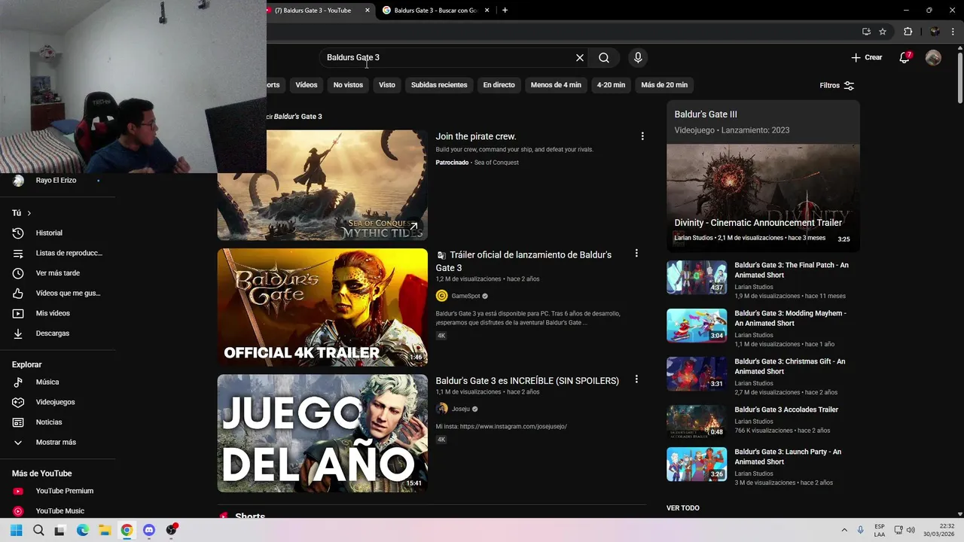Open Historial in the sidebar
Viewport: 964px width, 542px height.
[49, 233]
